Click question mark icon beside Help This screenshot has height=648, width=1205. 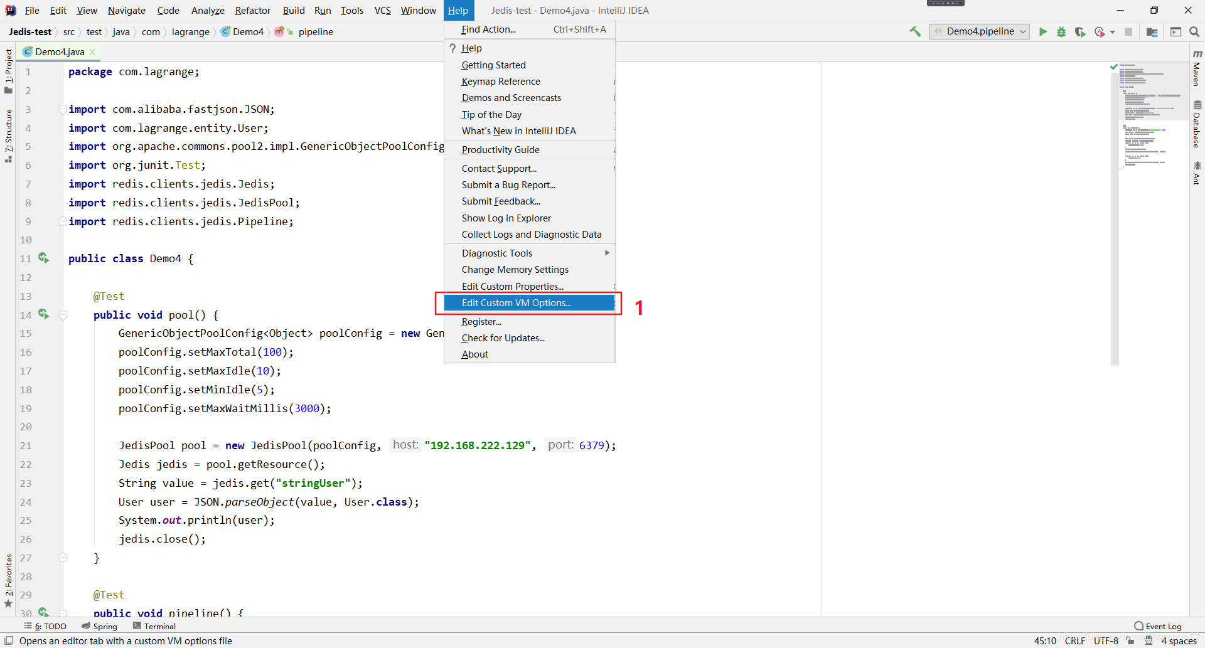pos(453,48)
